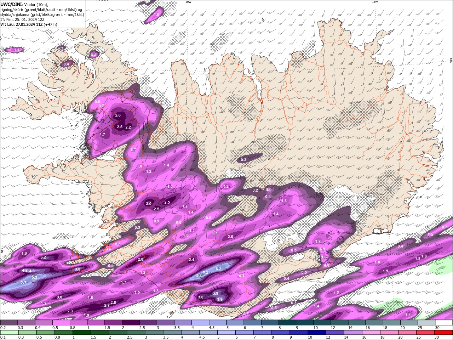Click the 2.2 precipitation value on the map

point(128,127)
